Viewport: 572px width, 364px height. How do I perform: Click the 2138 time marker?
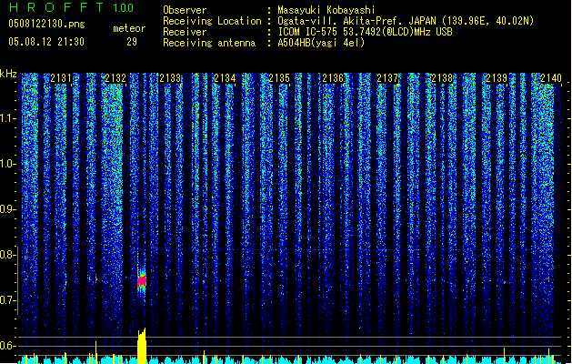[x=442, y=78]
